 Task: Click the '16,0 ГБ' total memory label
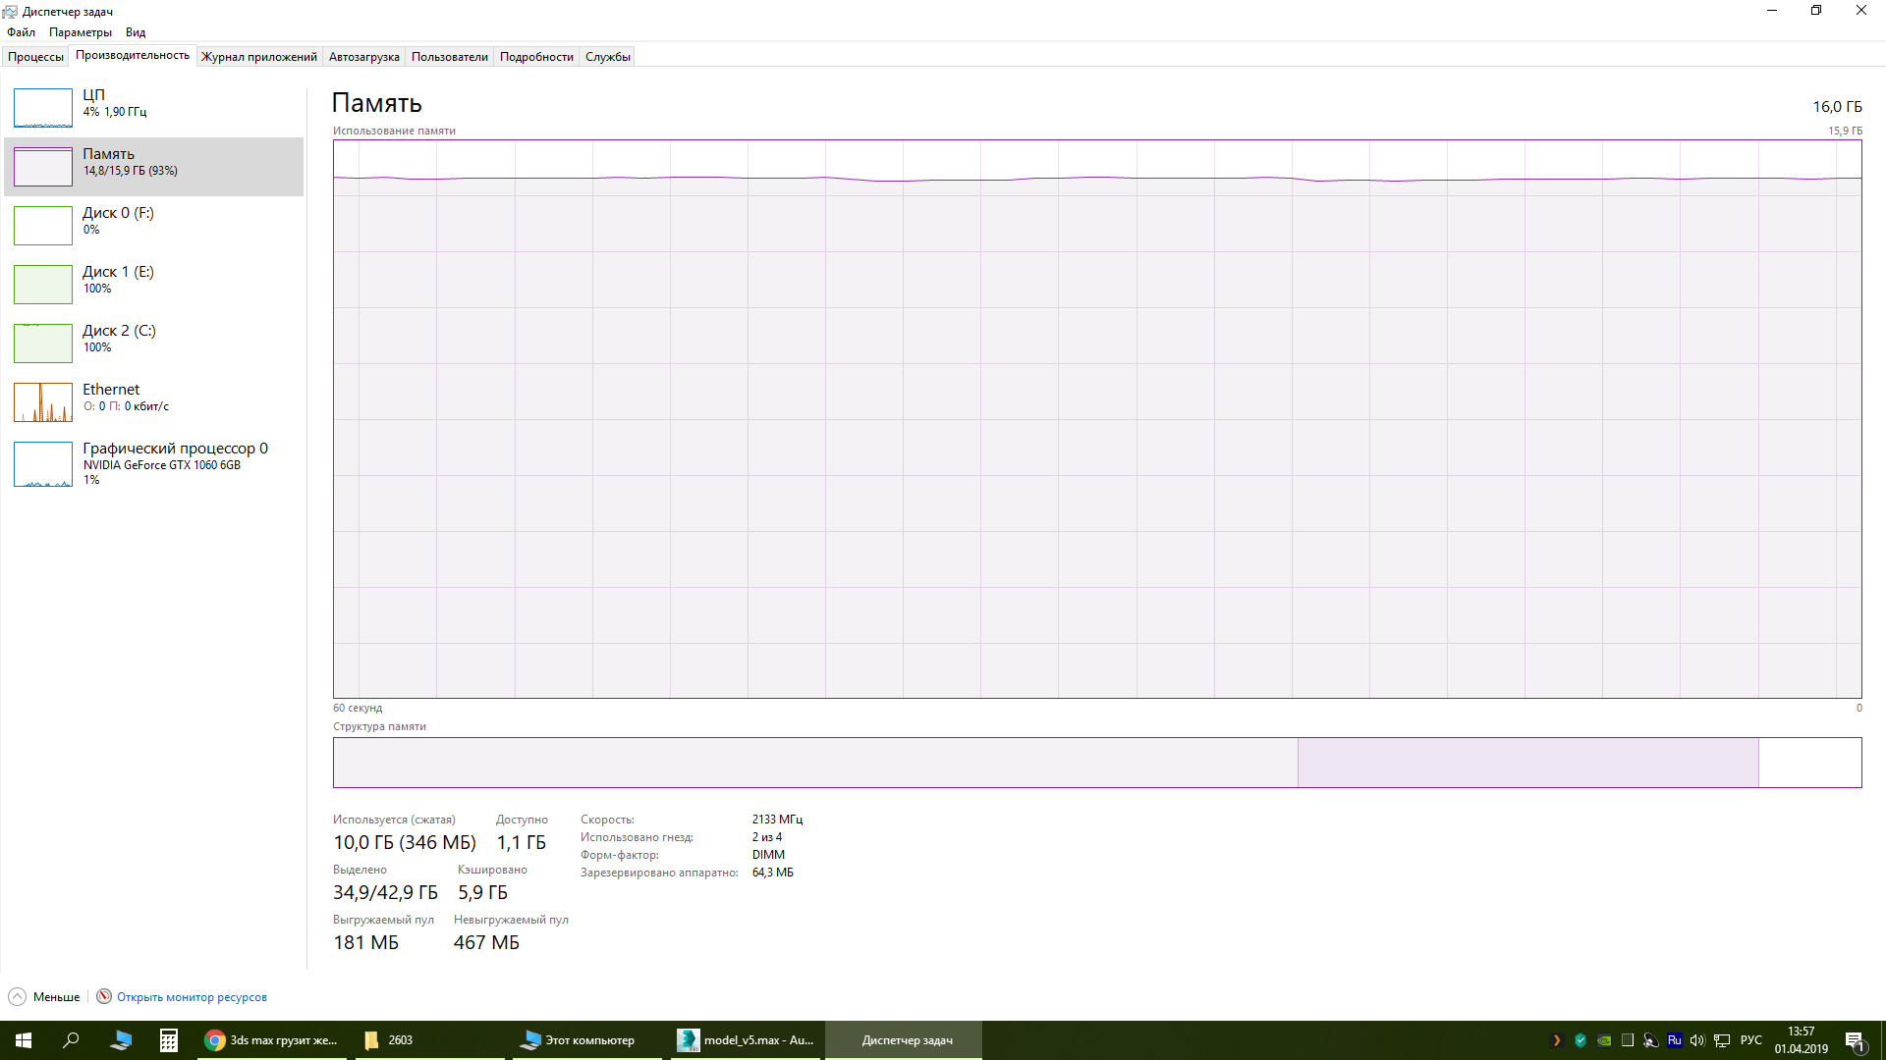1837,107
